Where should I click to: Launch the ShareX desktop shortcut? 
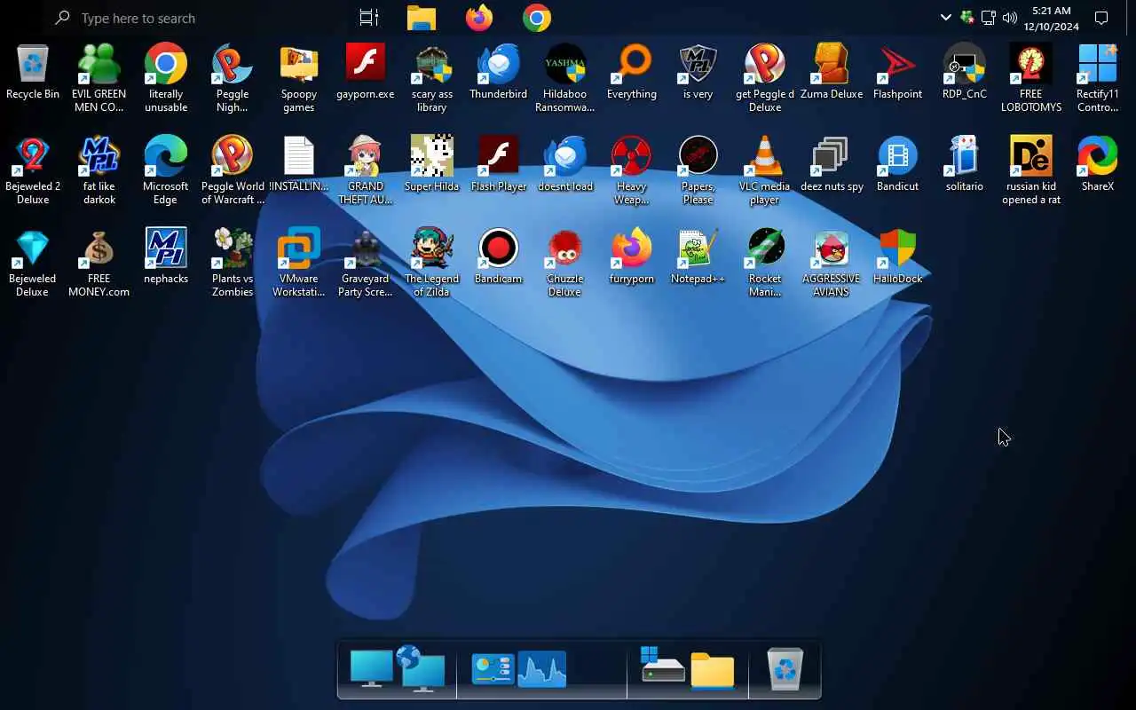[1098, 165]
